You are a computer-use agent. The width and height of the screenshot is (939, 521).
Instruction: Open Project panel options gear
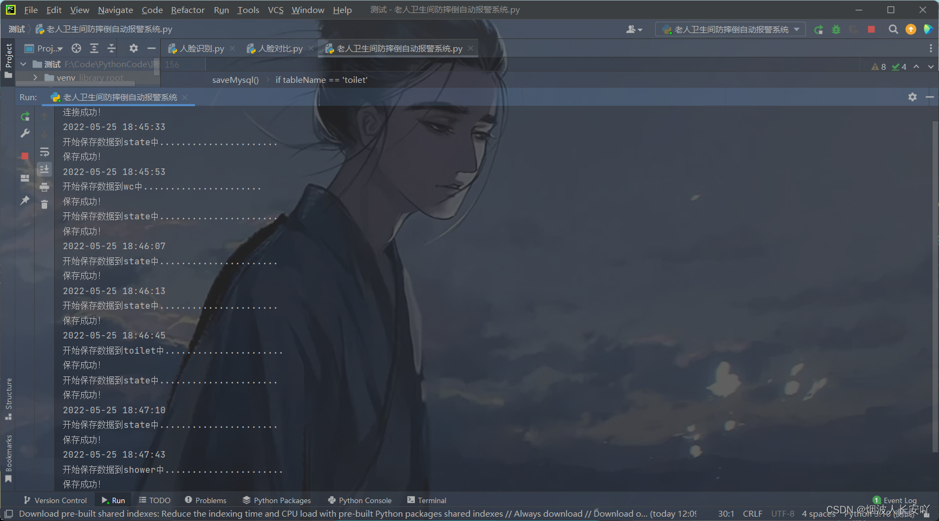[134, 48]
